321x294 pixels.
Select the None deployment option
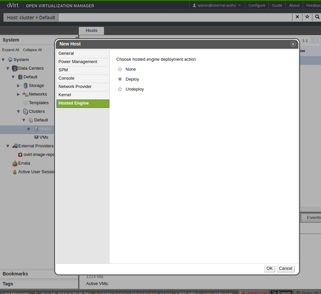[x=120, y=69]
